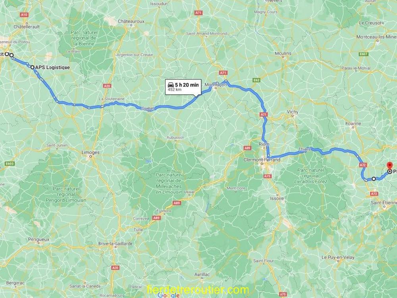Click the A71 road shield near Montluçon

223,73
